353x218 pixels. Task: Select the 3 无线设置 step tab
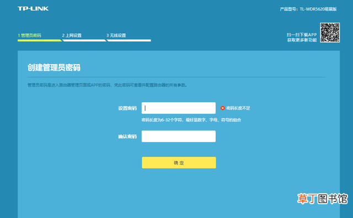point(116,35)
